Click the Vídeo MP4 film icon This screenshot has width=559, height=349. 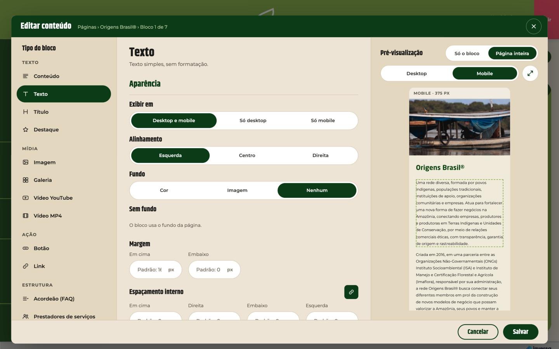[x=26, y=216]
